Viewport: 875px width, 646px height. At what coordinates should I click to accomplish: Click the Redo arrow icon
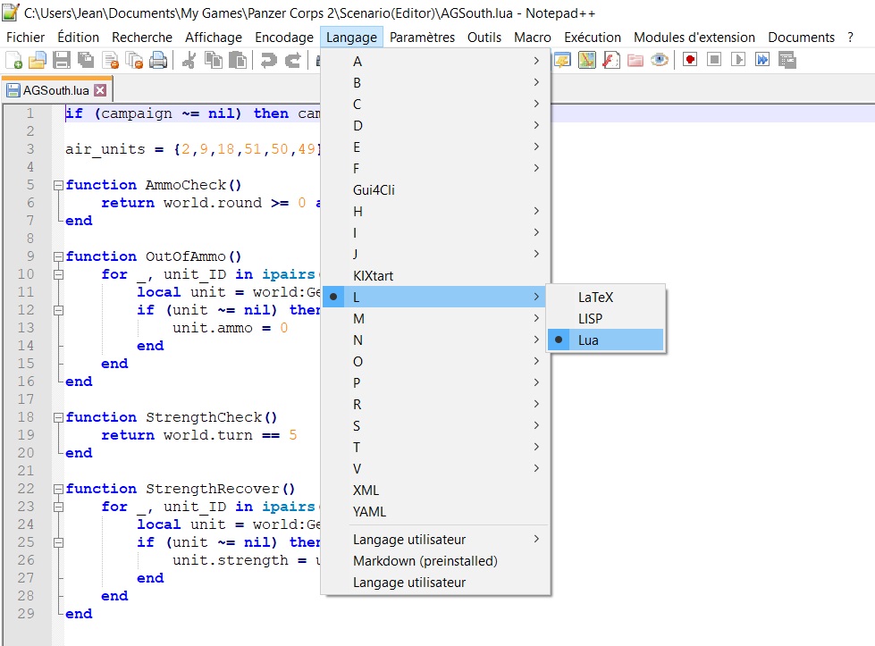click(292, 61)
